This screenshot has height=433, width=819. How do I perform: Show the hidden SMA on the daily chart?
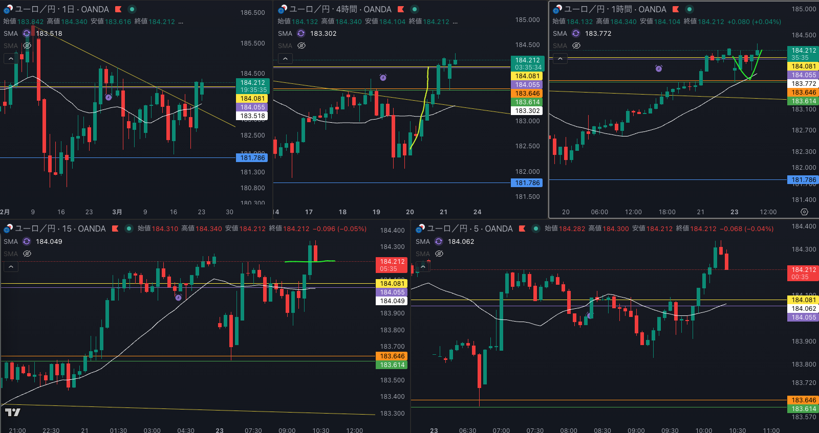[x=27, y=45]
